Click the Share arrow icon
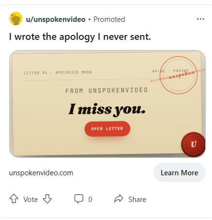212x220 pixels. pyautogui.click(x=119, y=199)
